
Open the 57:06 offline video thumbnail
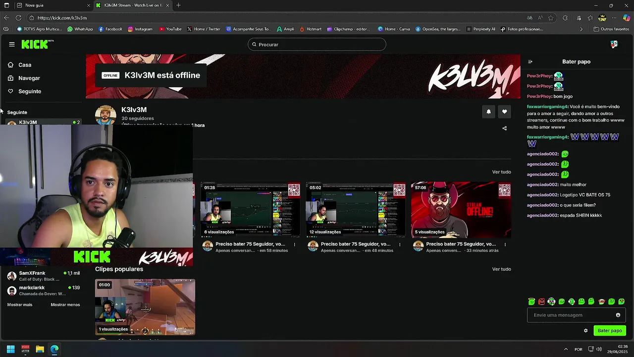click(461, 210)
